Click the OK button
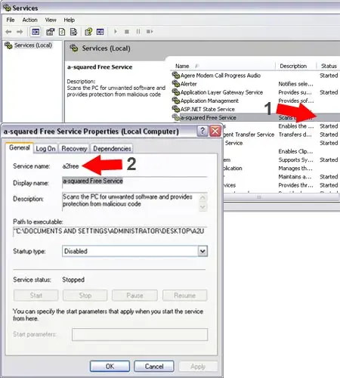The width and height of the screenshot is (340, 378). (x=110, y=366)
